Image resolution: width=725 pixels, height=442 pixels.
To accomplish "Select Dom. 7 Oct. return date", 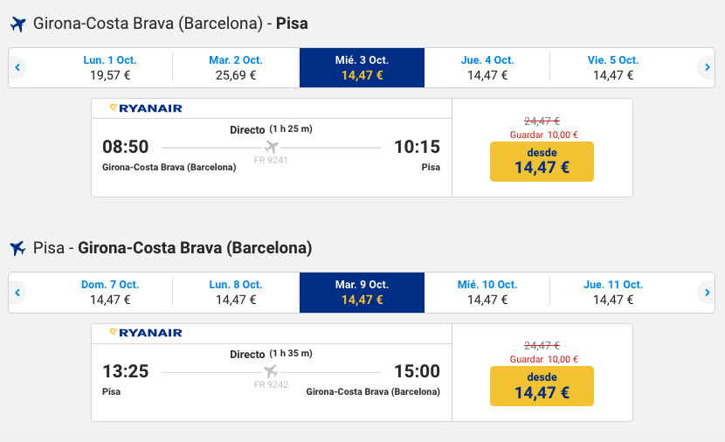I will click(110, 293).
